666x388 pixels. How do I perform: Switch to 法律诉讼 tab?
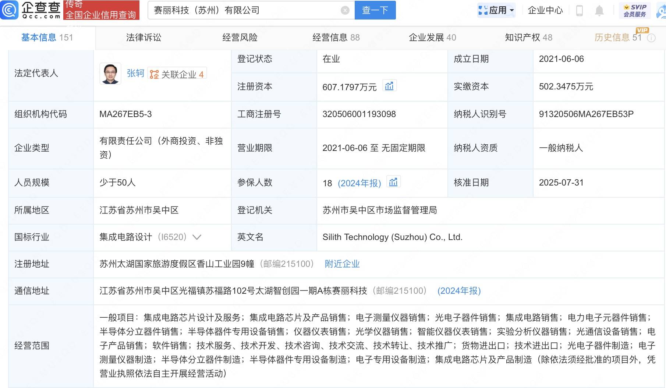pos(144,38)
